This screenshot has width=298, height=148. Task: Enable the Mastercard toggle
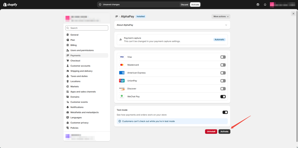223,65
